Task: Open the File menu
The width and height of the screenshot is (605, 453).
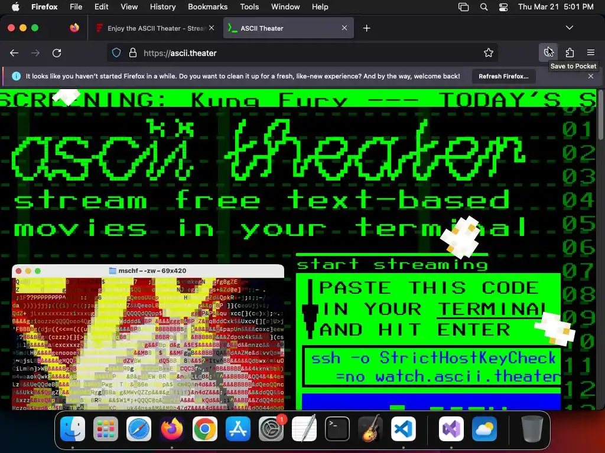Action: (x=76, y=6)
